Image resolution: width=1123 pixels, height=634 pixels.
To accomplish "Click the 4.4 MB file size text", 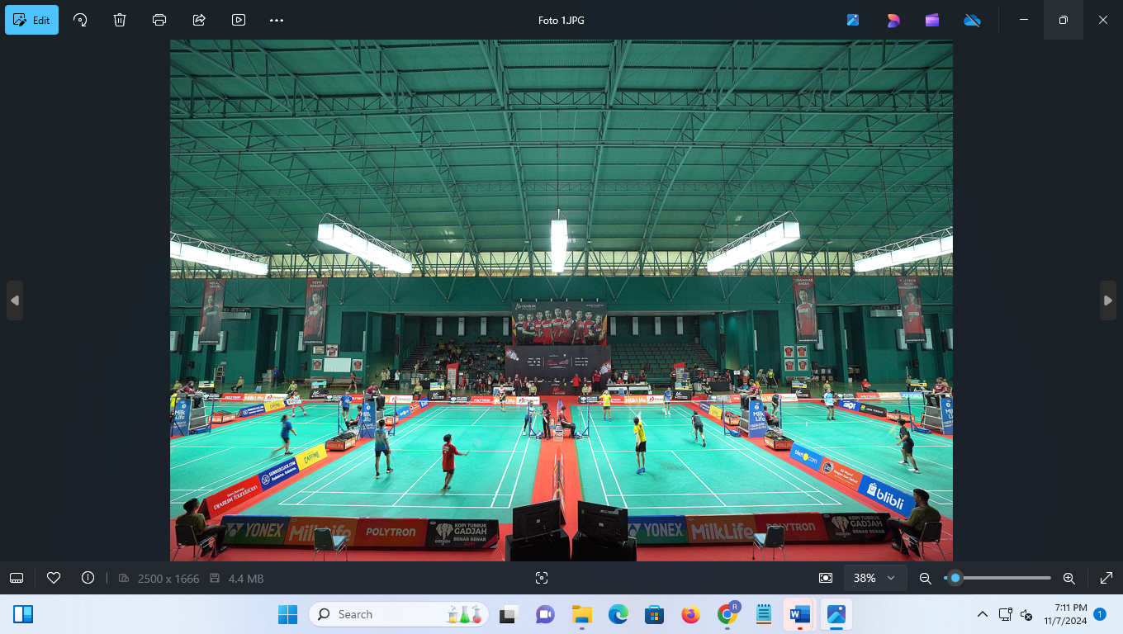I will tap(246, 579).
